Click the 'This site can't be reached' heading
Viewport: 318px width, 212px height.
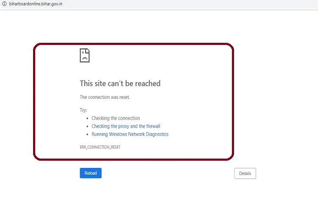tap(120, 84)
